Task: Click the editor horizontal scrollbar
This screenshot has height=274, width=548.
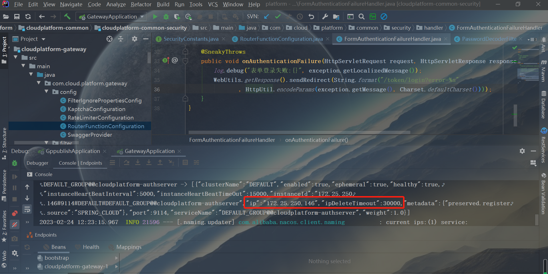Action: (299, 132)
